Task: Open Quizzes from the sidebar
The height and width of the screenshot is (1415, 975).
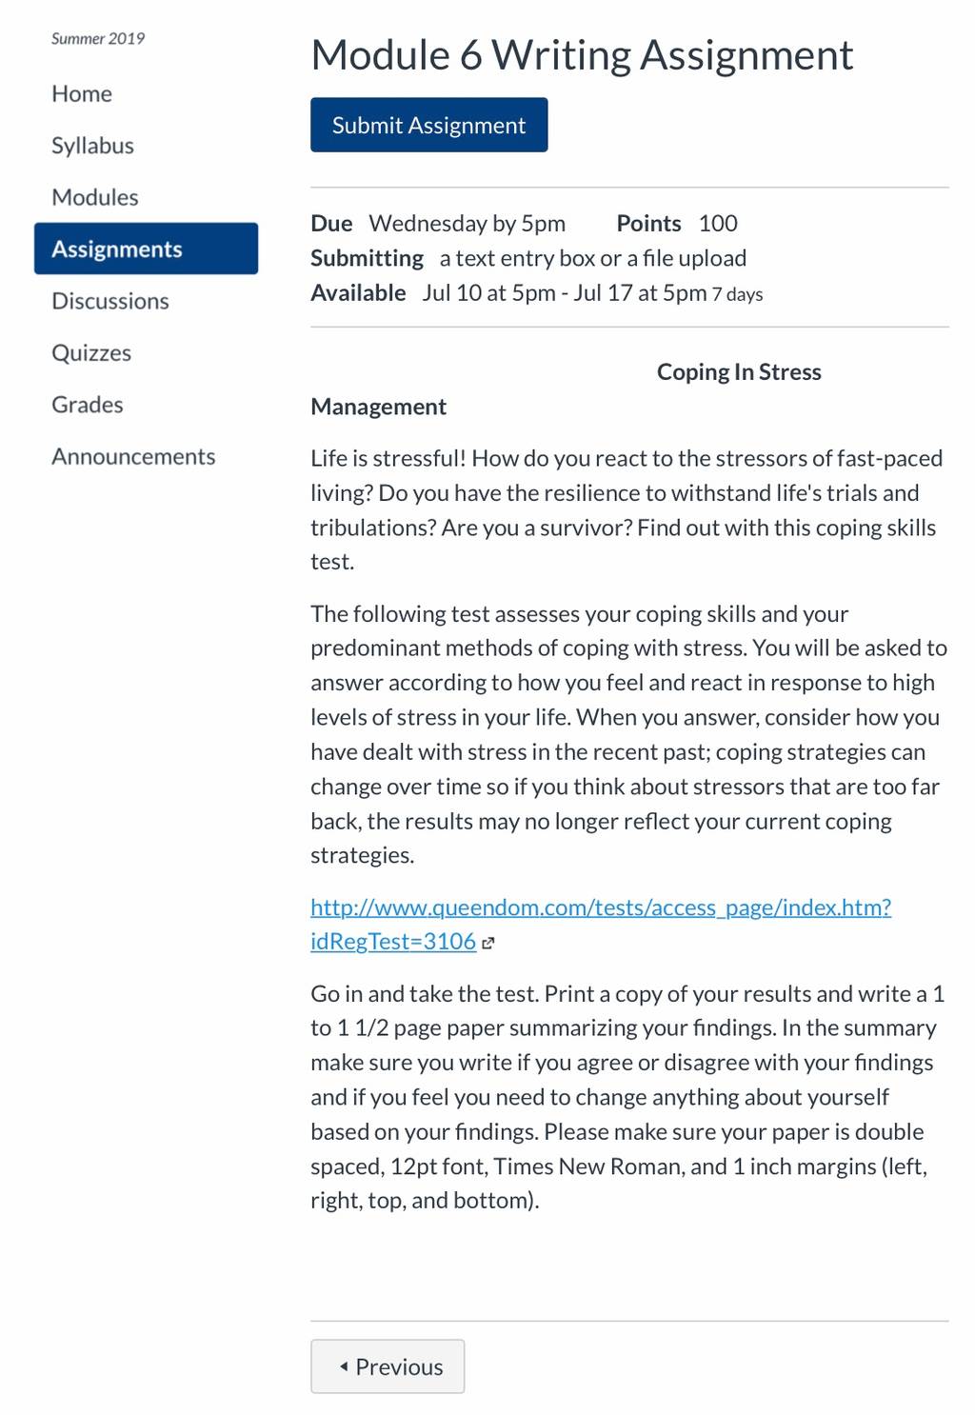Action: point(91,352)
